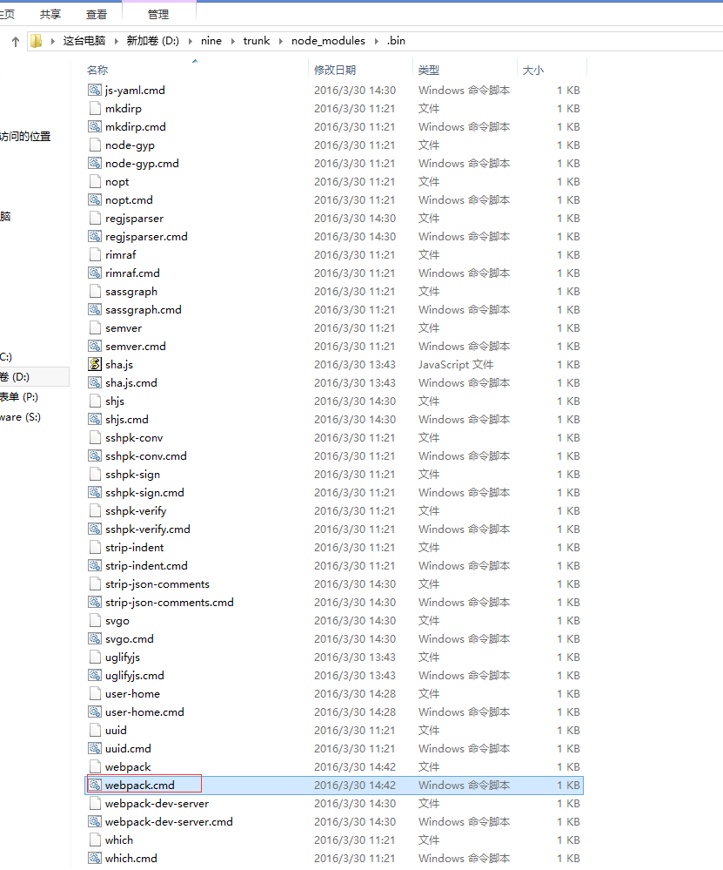Click the folder icon in address bar
This screenshot has width=723, height=870.
coord(36,41)
